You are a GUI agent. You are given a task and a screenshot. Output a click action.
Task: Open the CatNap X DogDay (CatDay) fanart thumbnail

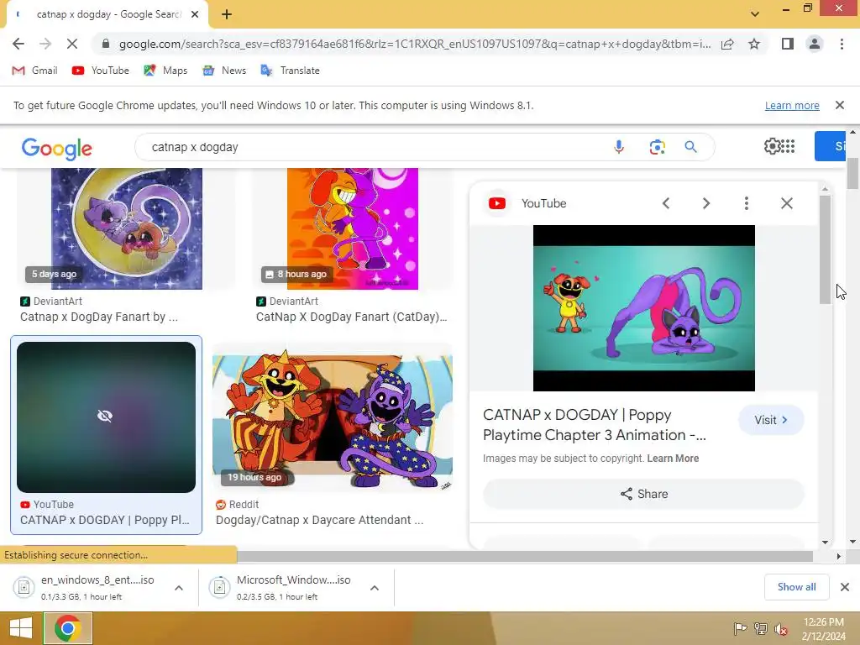pyautogui.click(x=353, y=228)
